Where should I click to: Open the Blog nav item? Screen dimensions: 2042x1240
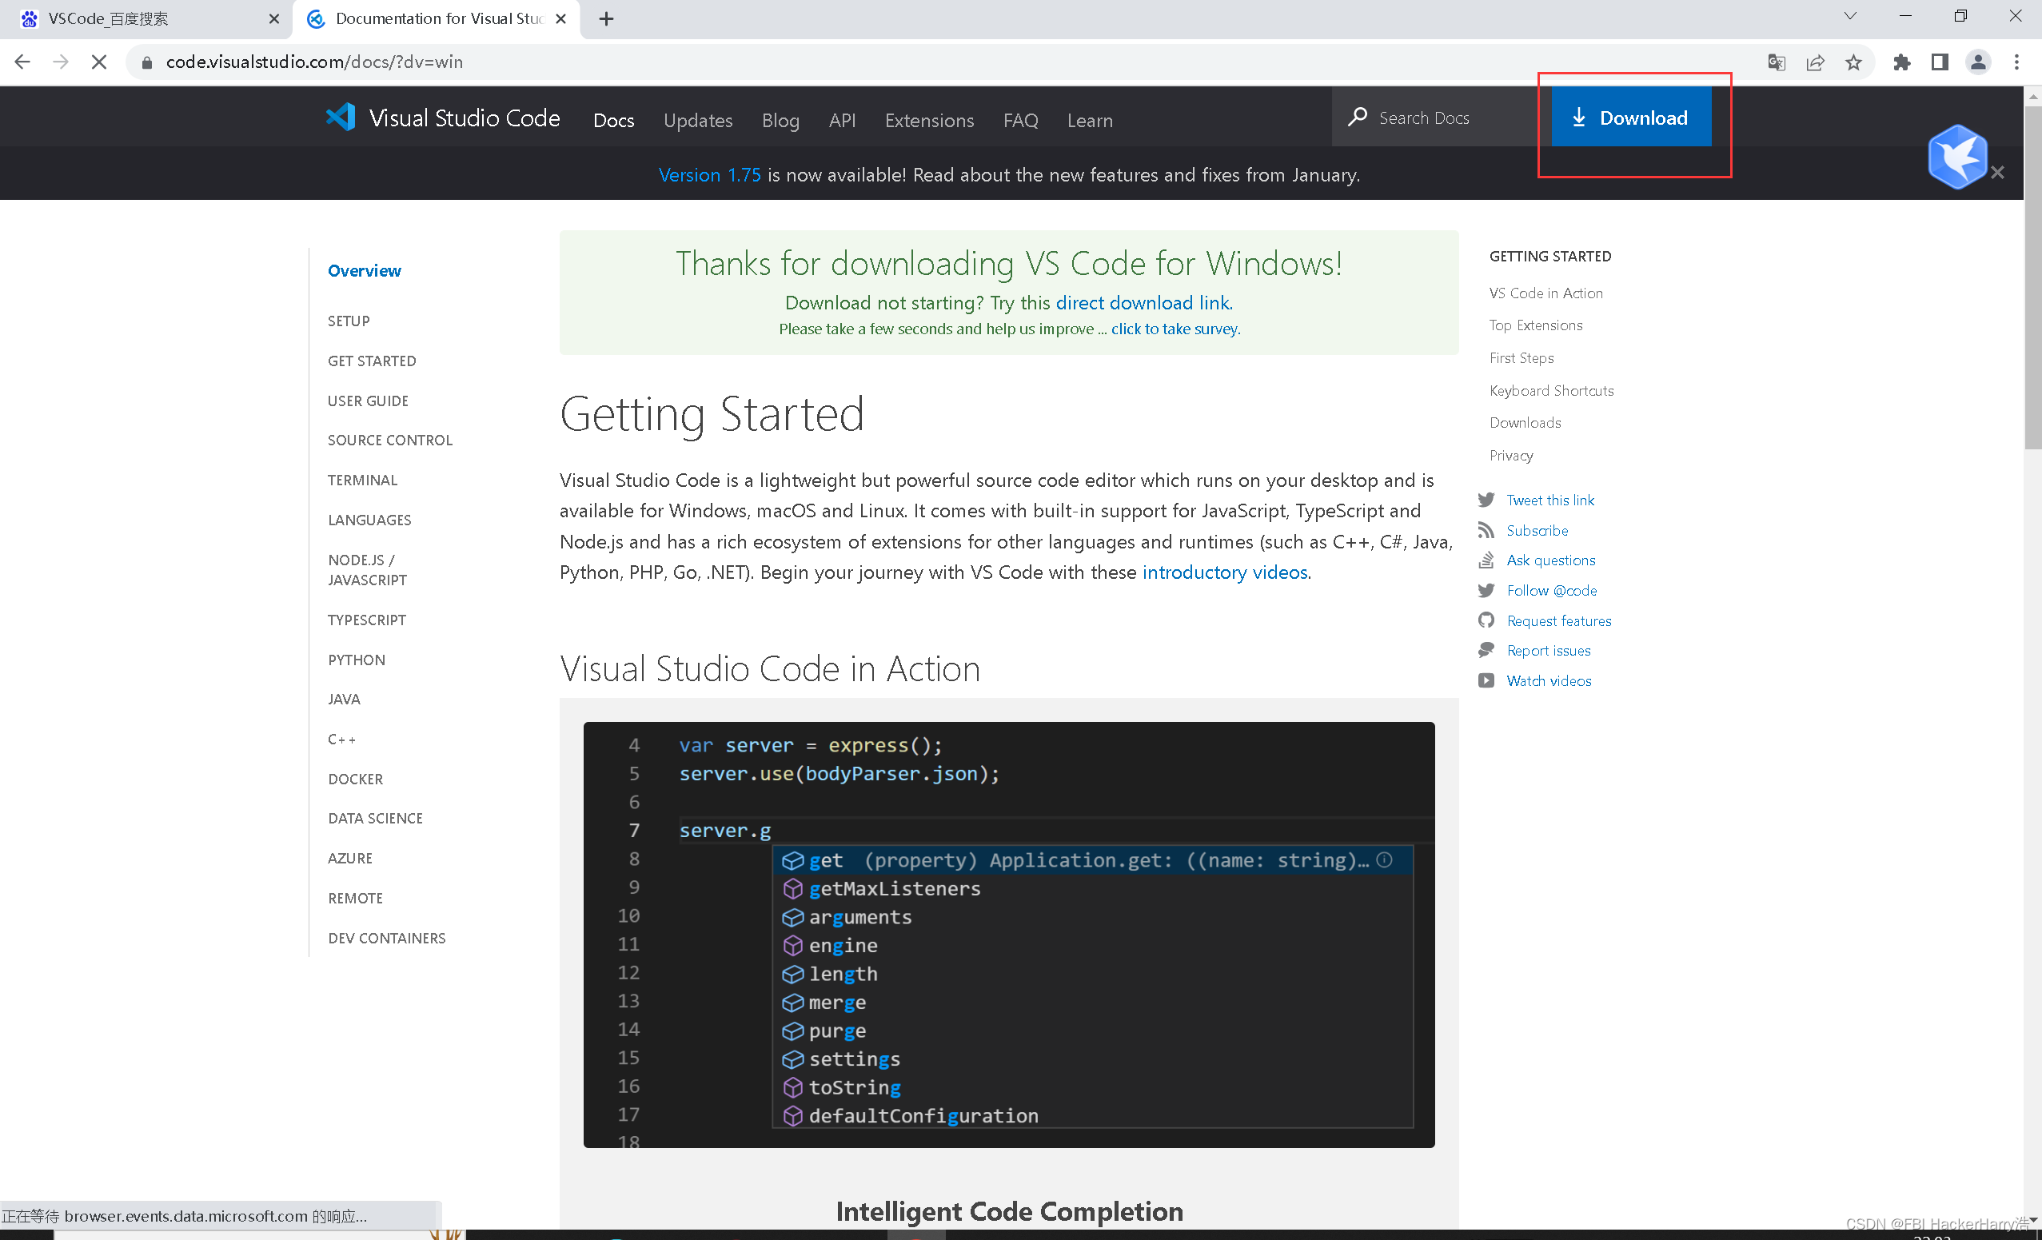(780, 120)
